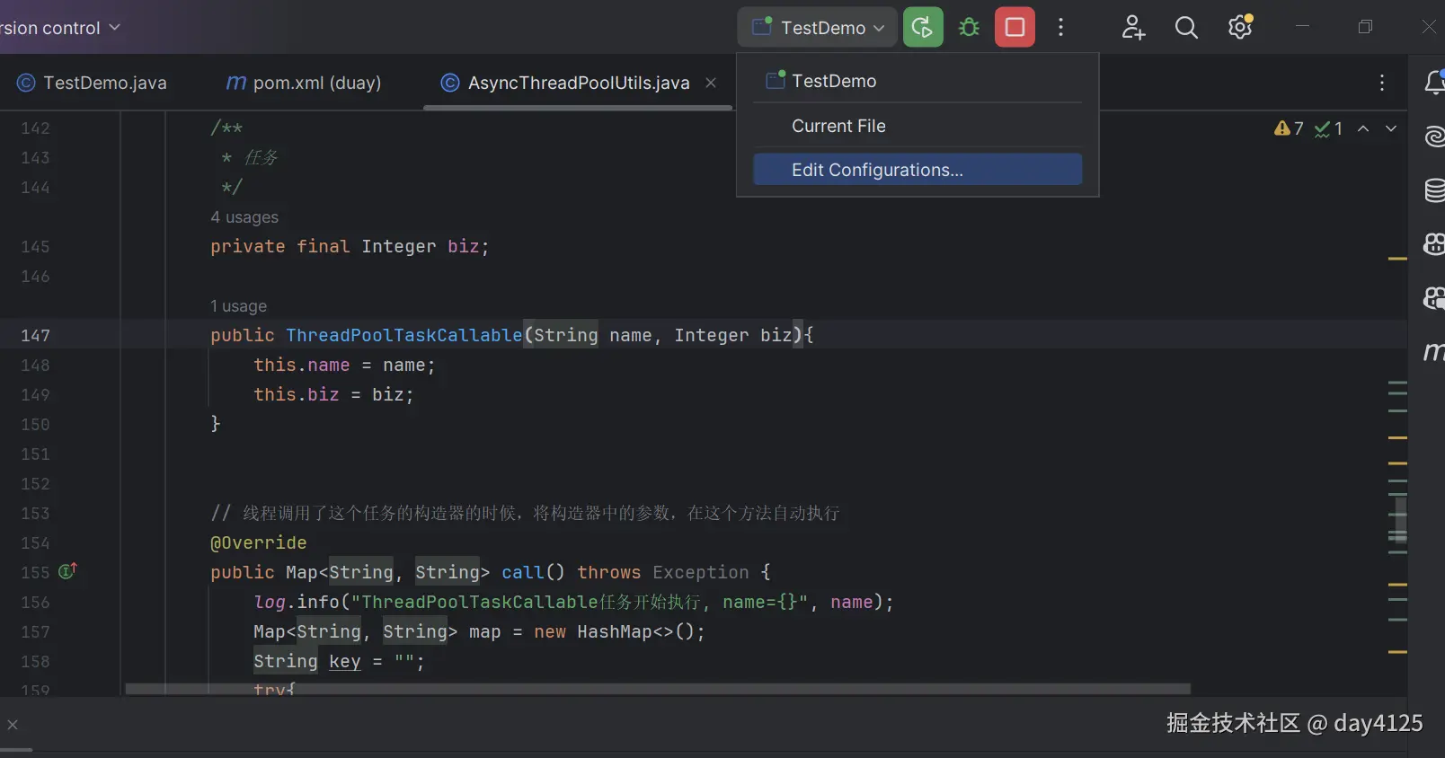
Task: Click the '1 usage' inlay hint
Action: [x=238, y=306]
